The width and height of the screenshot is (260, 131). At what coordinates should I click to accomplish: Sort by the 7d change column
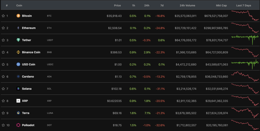click(161, 5)
